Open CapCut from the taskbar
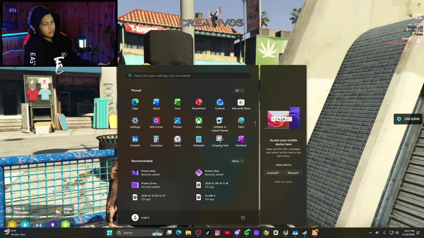The height and width of the screenshot is (238, 424). tap(276, 233)
